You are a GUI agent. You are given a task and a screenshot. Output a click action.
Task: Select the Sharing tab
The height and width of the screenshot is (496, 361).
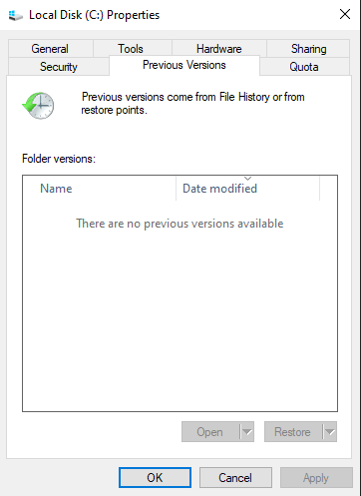[308, 49]
